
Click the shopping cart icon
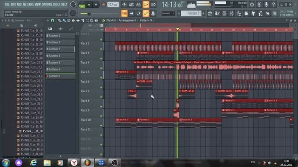click(x=275, y=13)
